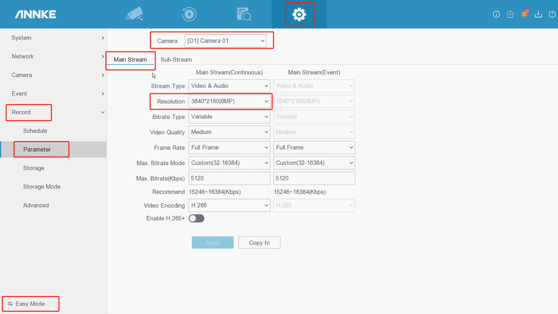Open the alarm bell notifications
This screenshot has height=314, width=558.
(524, 14)
